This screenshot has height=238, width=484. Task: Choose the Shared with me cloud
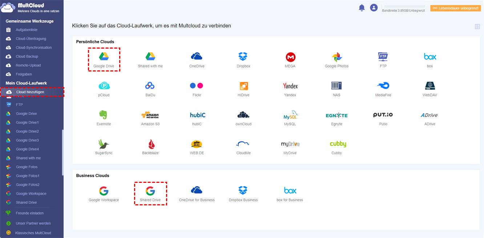[150, 57]
